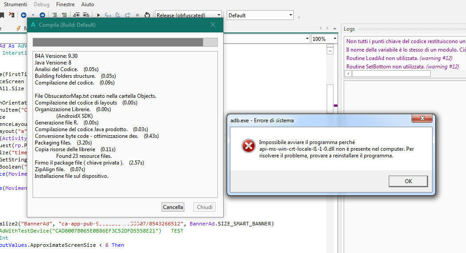Click the restart program toolbar icon
Screen dimensions: 466x253
tap(147, 15)
